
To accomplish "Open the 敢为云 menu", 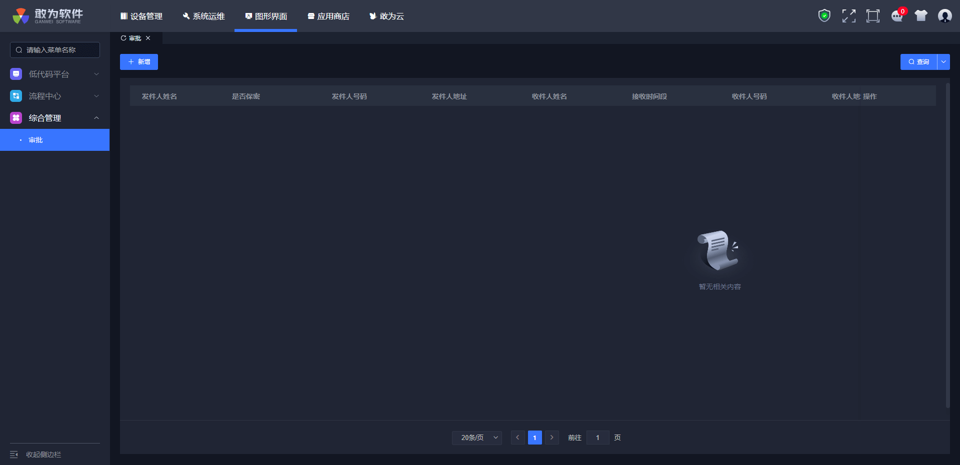I will point(386,16).
